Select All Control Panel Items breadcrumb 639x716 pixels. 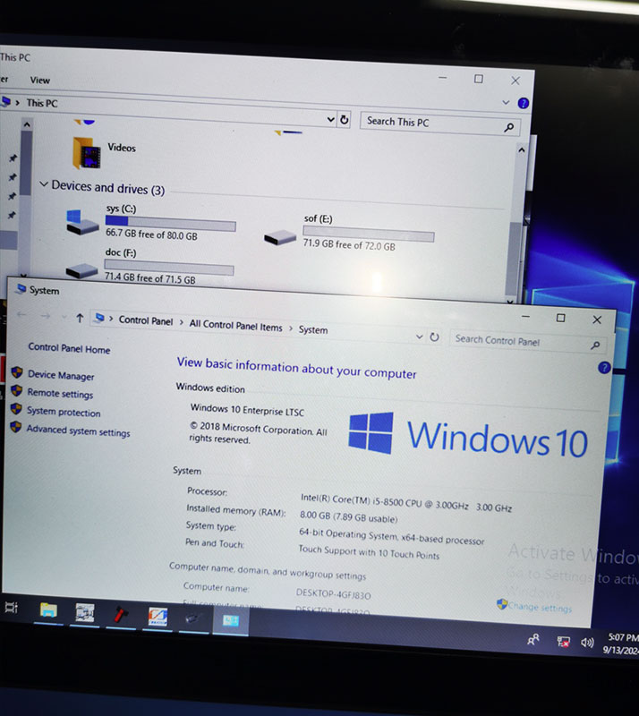point(235,326)
